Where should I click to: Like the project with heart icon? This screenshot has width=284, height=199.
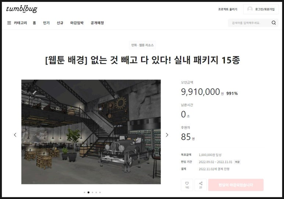coord(187,185)
